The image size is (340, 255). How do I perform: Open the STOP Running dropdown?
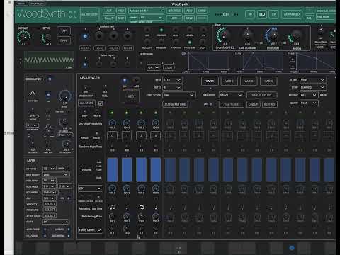313,87
